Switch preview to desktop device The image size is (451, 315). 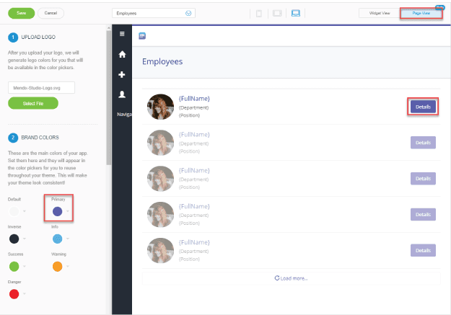click(296, 13)
